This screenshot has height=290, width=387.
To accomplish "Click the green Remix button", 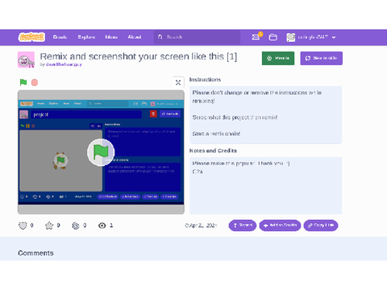I will 278,58.
